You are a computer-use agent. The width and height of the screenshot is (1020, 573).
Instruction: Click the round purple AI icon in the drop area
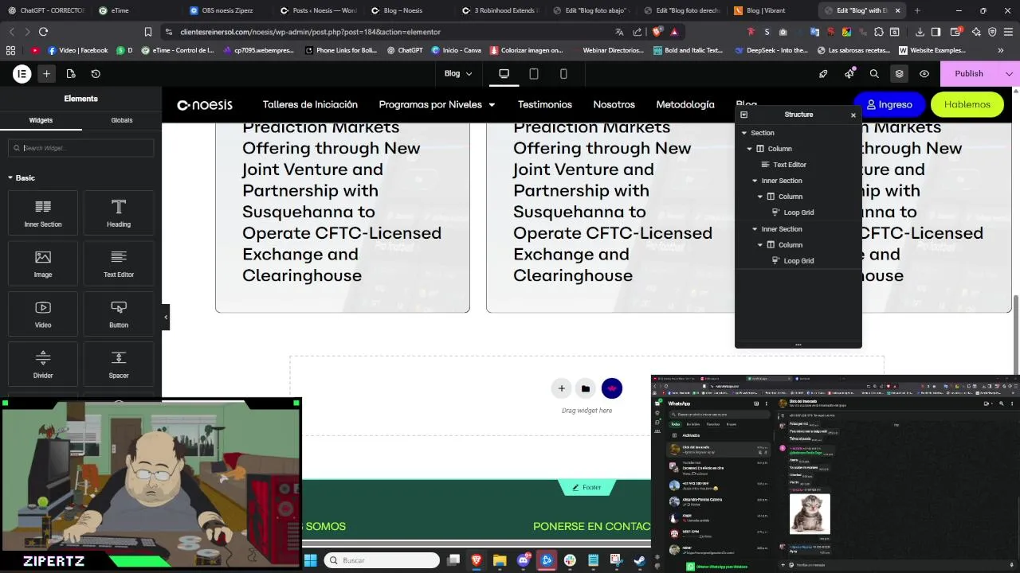(611, 388)
